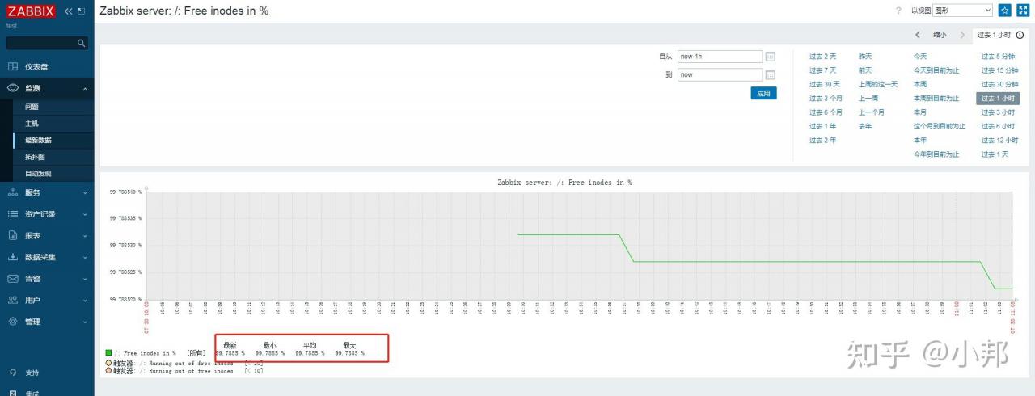Expand the 用户 menu section
Image resolution: width=1035 pixels, height=396 pixels.
point(47,300)
